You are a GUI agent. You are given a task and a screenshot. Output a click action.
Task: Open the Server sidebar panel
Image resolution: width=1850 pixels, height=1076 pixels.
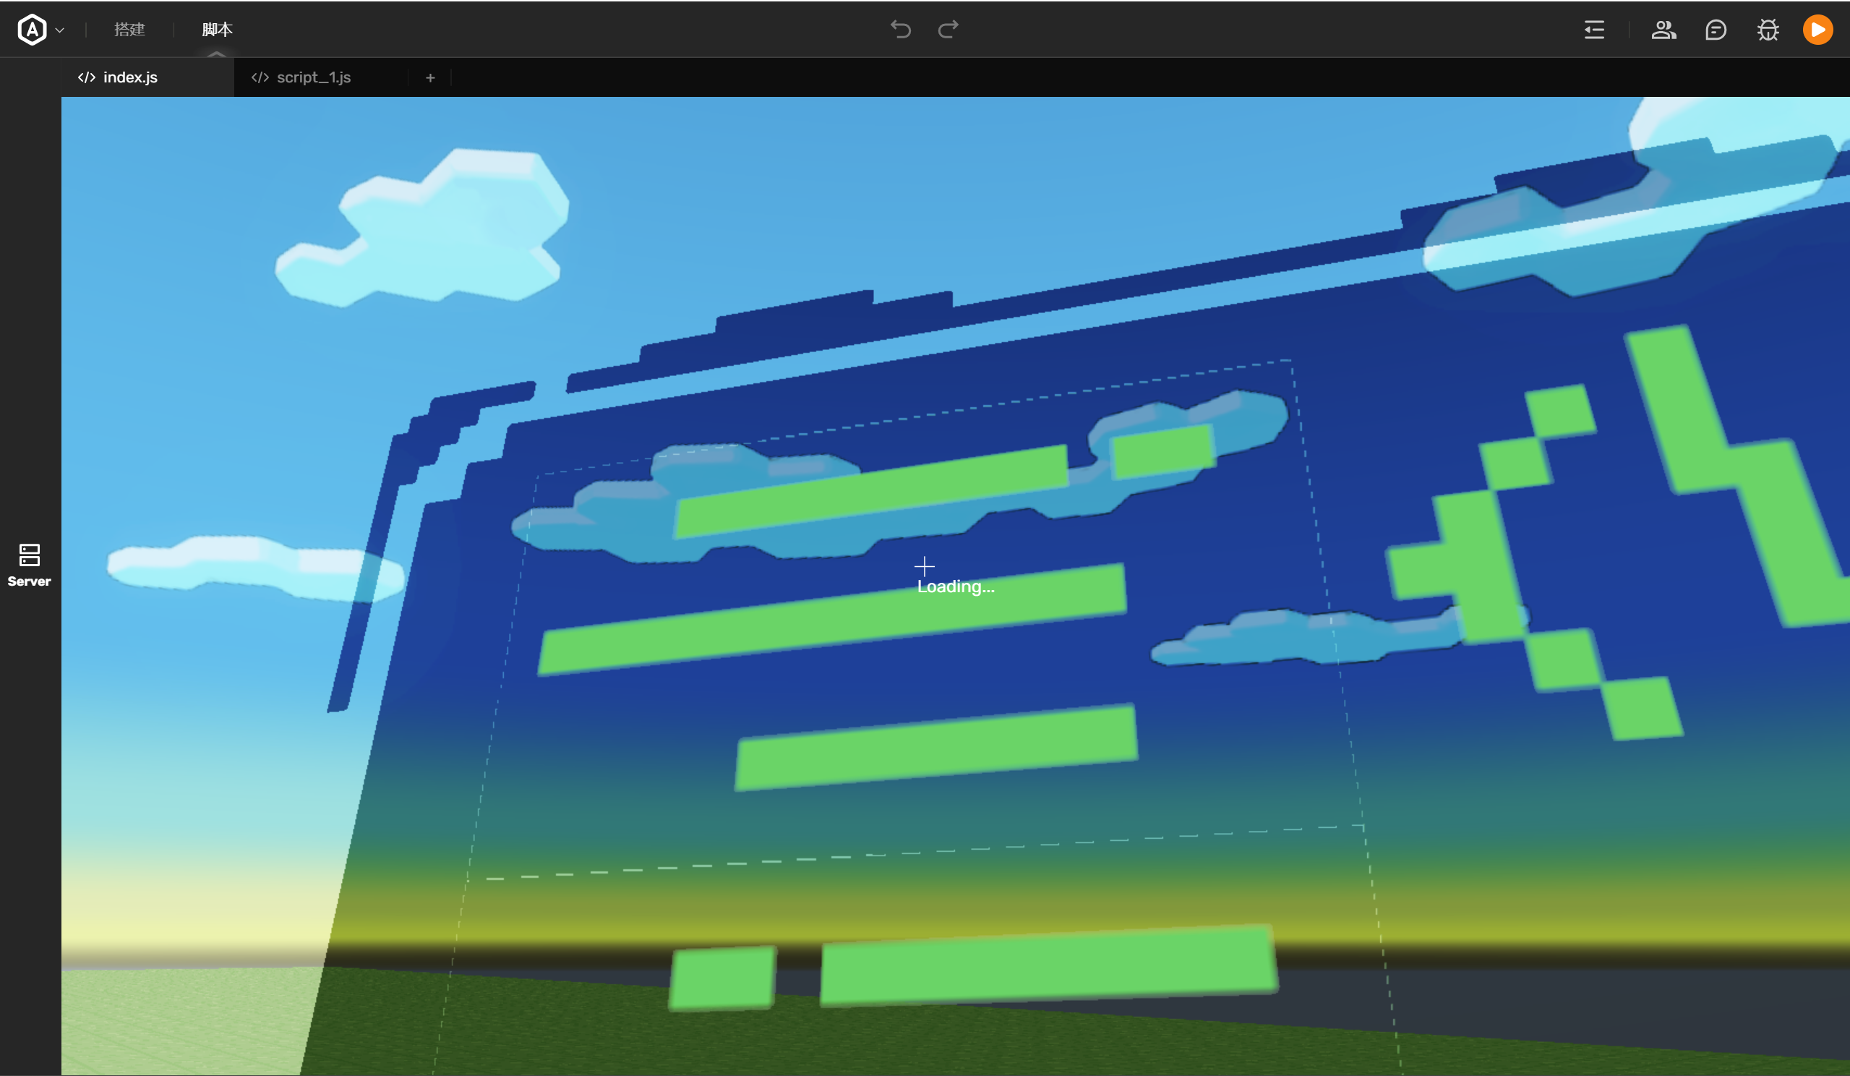point(30,565)
